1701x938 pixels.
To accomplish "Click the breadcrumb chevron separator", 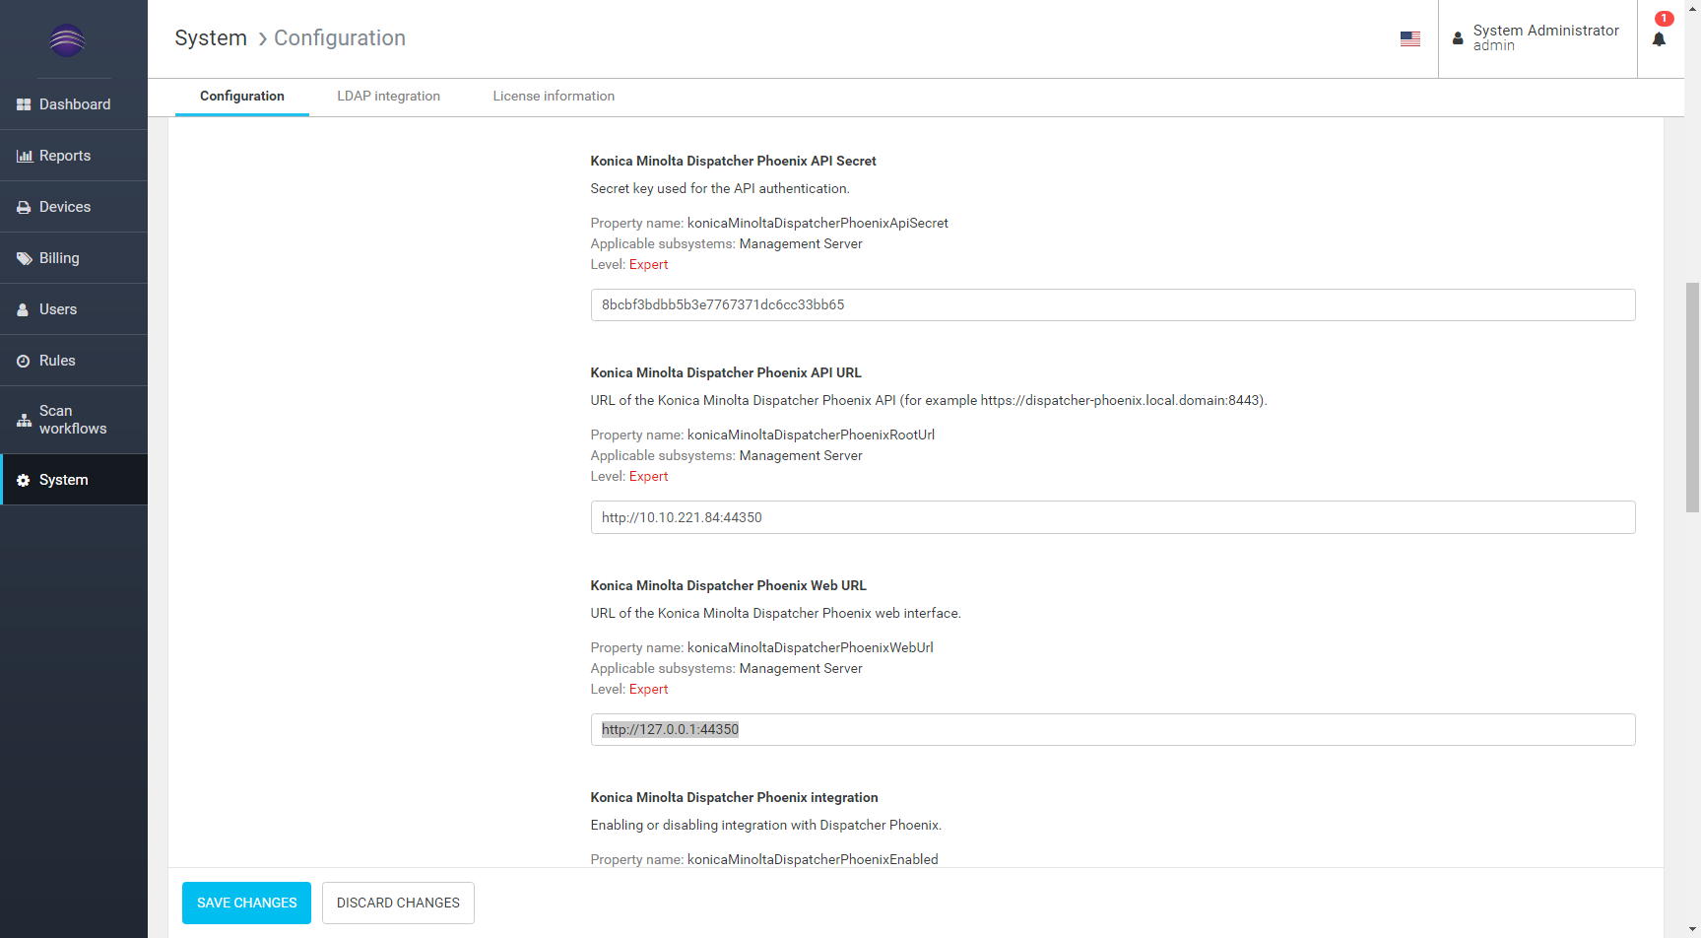I will click(x=262, y=38).
